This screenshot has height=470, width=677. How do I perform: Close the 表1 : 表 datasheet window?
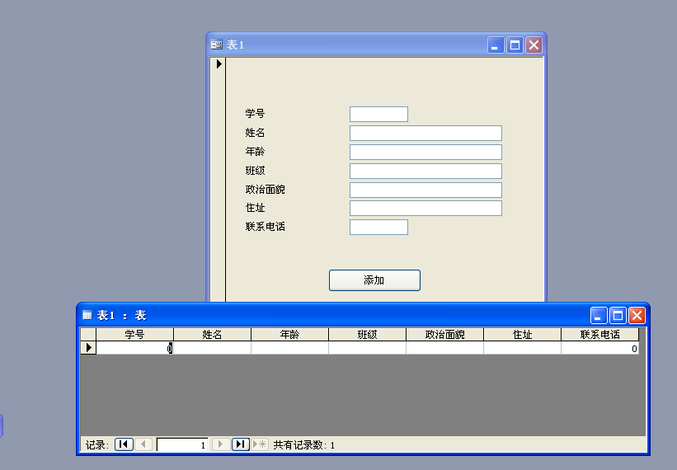tap(637, 316)
